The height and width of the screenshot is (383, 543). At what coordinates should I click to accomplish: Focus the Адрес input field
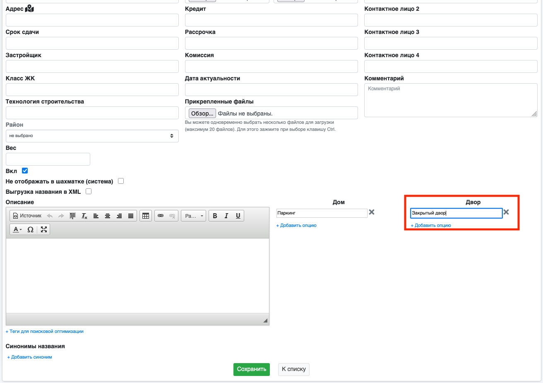pos(92,20)
